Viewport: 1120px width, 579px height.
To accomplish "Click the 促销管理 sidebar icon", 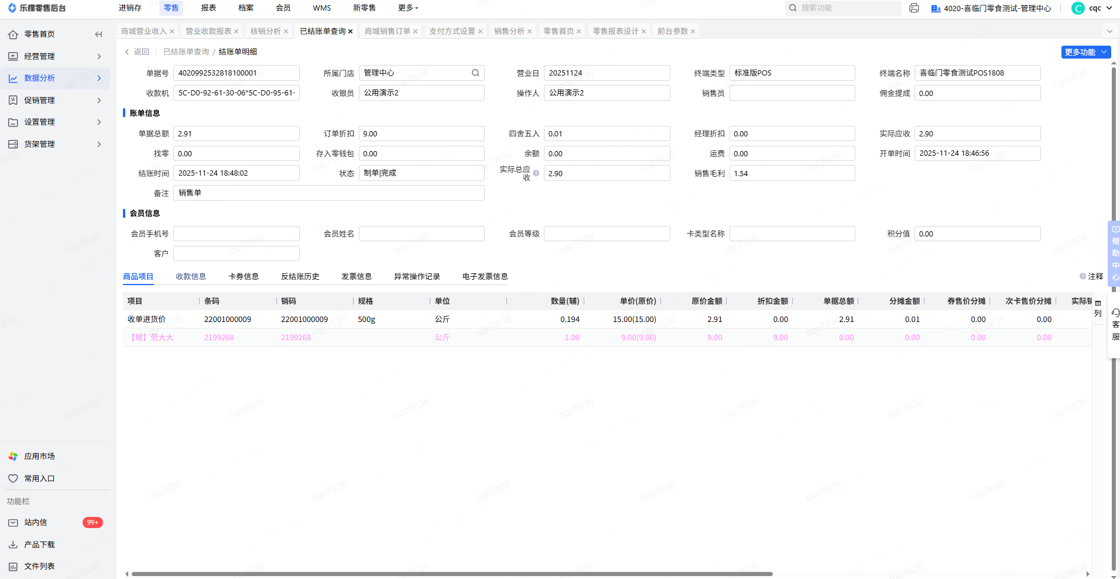I will click(13, 100).
